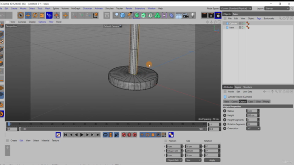This screenshot has width=294, height=165.
Task: Select the Live Selection arrow tool
Action: click(x=21, y=15)
